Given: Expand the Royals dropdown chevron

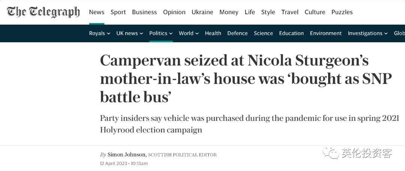Looking at the screenshot, I should (109, 34).
